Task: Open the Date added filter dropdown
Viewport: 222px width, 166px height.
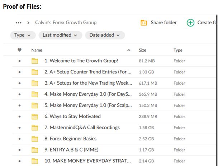Action: [x=105, y=35]
